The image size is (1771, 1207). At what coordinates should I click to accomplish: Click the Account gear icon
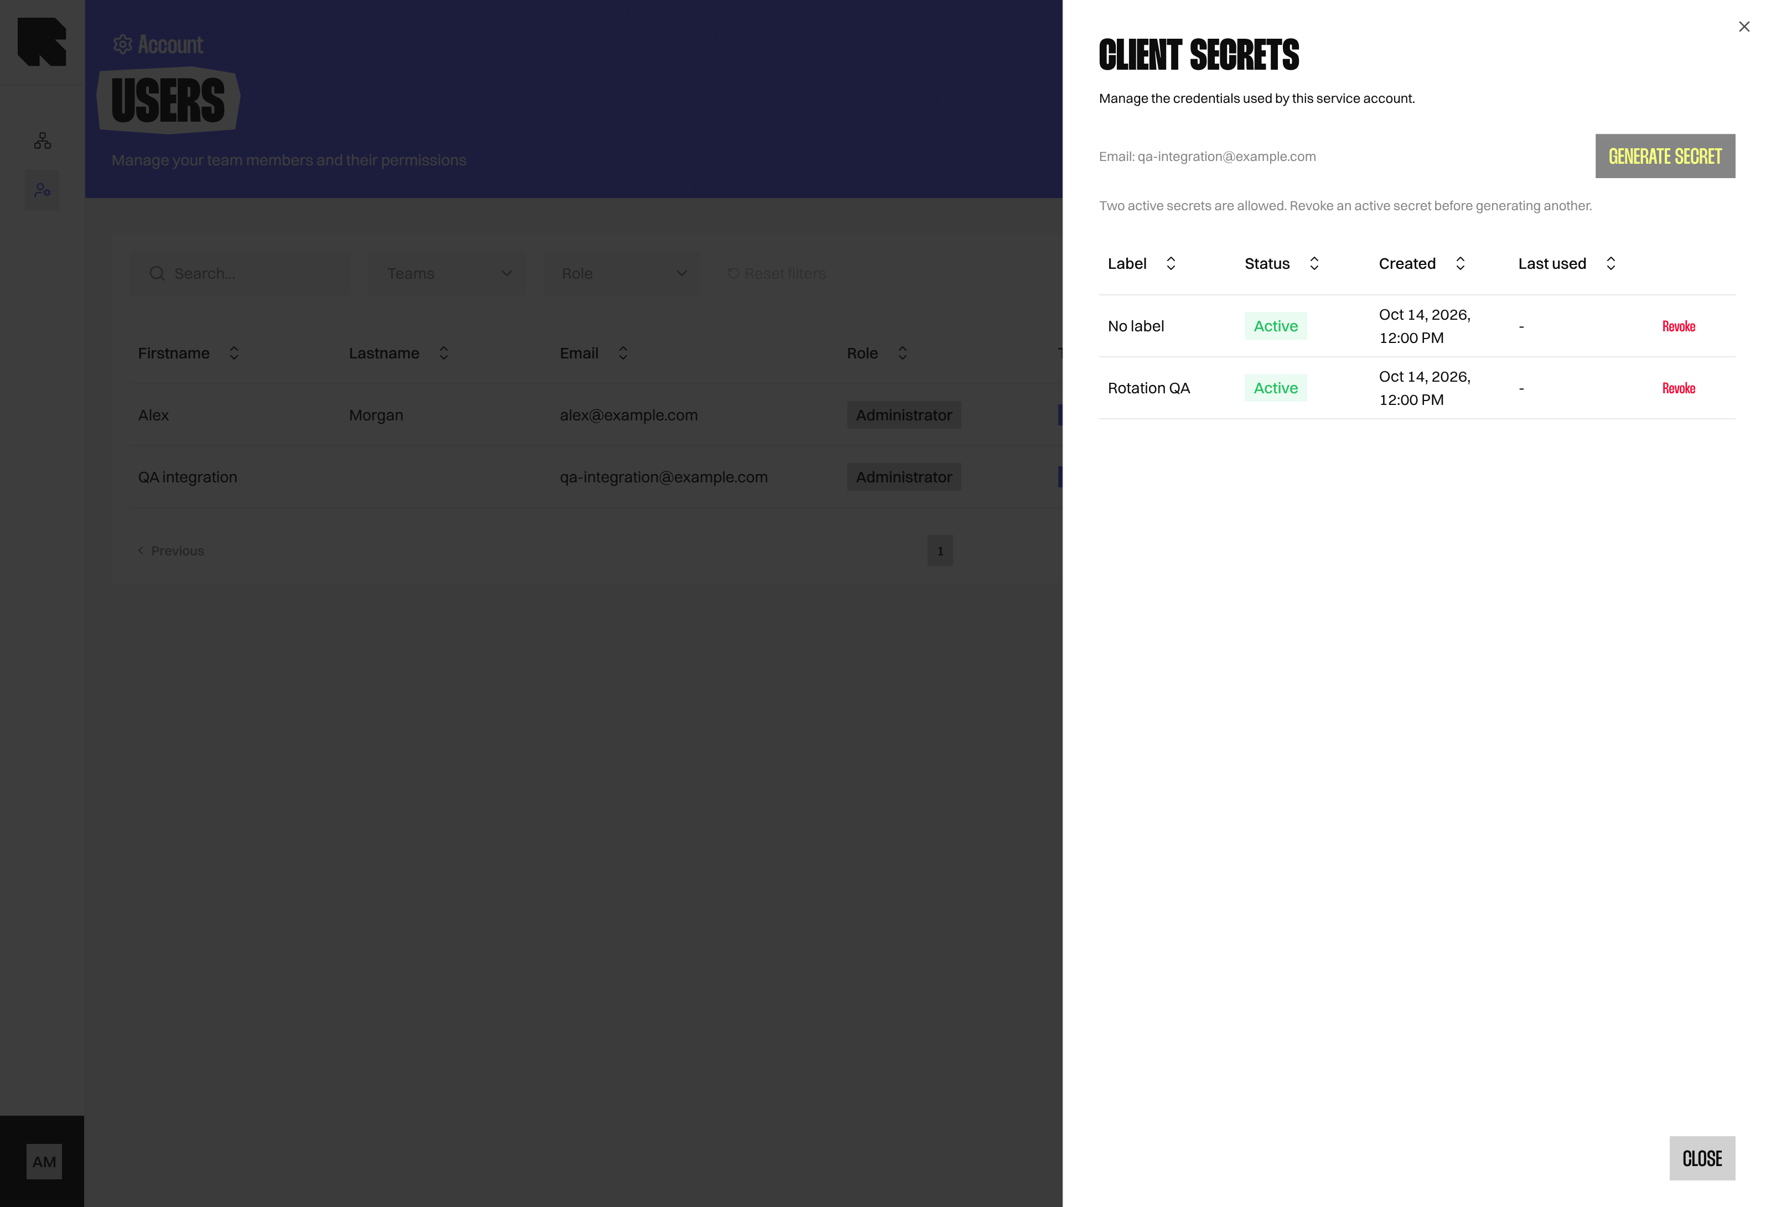coord(123,44)
